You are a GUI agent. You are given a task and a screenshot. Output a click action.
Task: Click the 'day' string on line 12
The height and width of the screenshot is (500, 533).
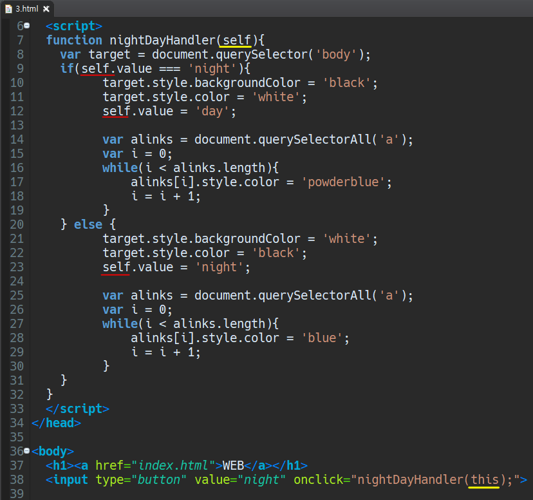tap(212, 111)
